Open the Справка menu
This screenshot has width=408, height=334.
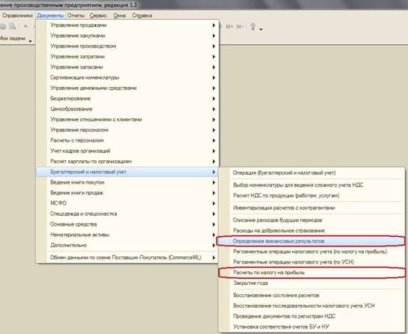(x=142, y=16)
